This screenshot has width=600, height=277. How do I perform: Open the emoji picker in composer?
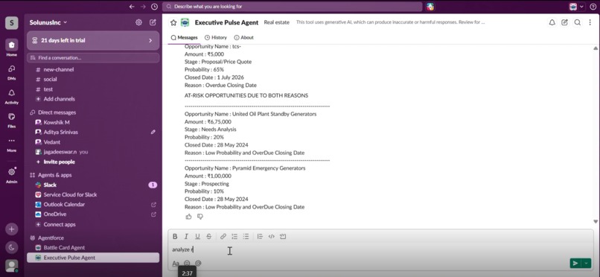click(x=187, y=264)
